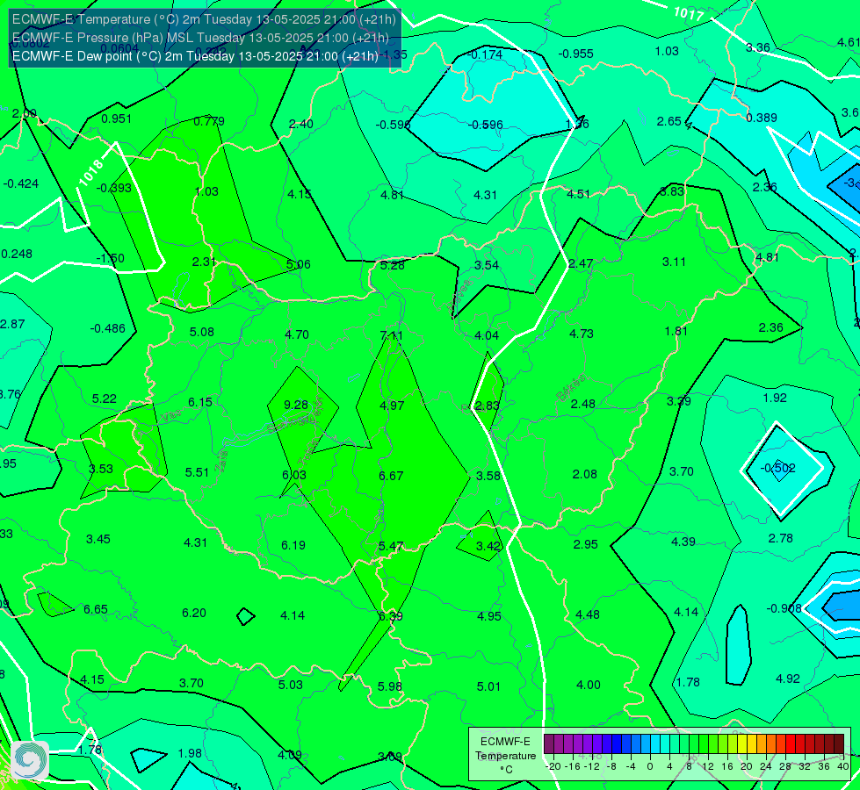The image size is (860, 790).
Task: Click the 1017 isobar label
Action: click(688, 14)
